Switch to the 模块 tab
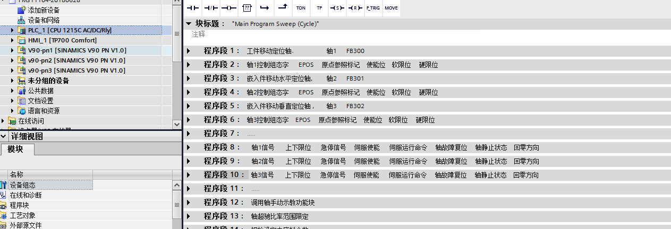 coord(16,150)
